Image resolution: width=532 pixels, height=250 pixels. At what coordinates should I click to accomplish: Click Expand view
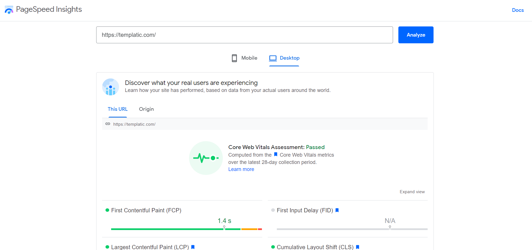coord(412,192)
